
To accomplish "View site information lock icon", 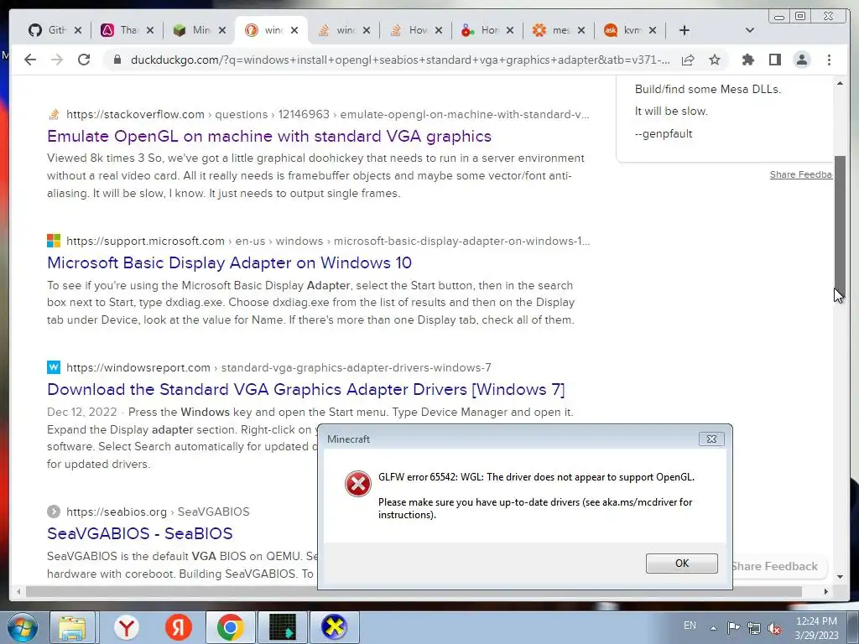I will click(x=117, y=60).
